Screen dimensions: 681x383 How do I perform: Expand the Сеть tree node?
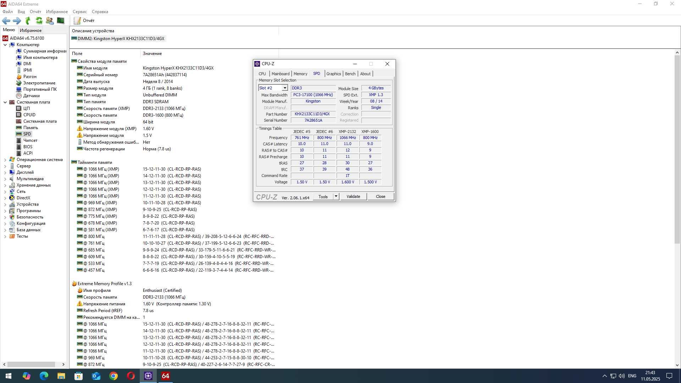click(5, 192)
